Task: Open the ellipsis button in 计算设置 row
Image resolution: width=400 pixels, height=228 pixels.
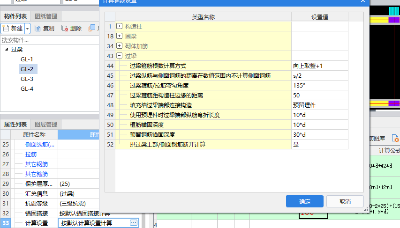Action: 134,222
